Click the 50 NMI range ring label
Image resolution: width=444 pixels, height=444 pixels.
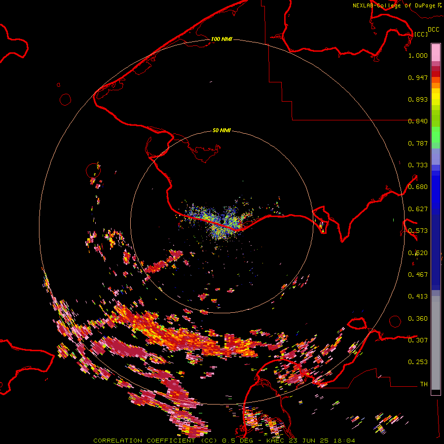coord(222,130)
